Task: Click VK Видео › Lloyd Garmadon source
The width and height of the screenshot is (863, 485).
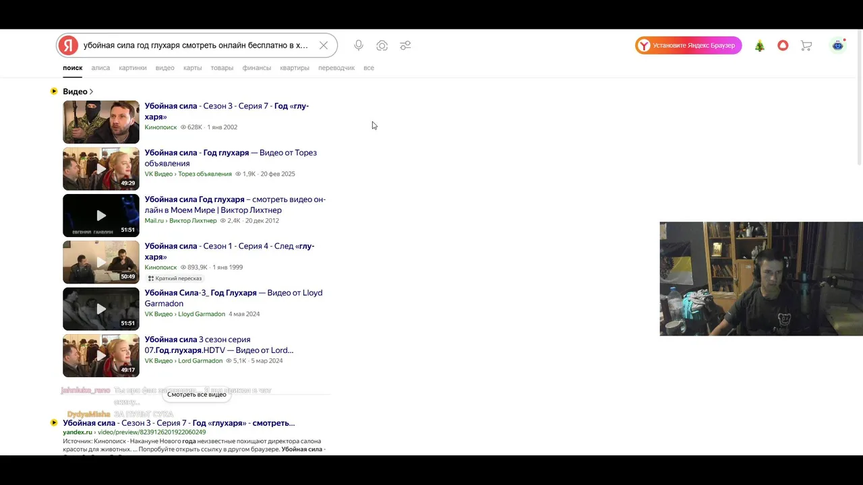Action: coord(185,314)
